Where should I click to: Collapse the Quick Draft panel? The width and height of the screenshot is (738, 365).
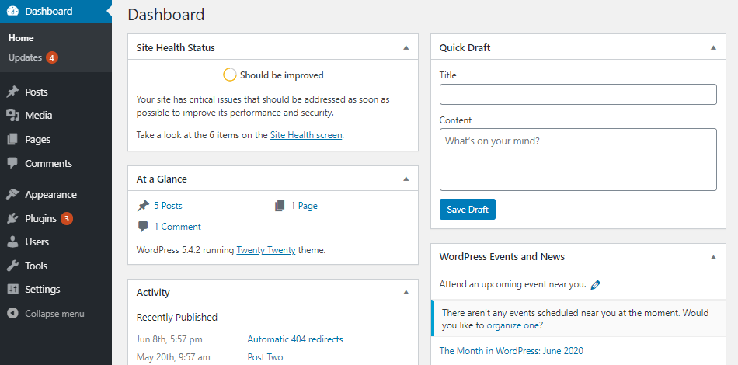(x=713, y=47)
